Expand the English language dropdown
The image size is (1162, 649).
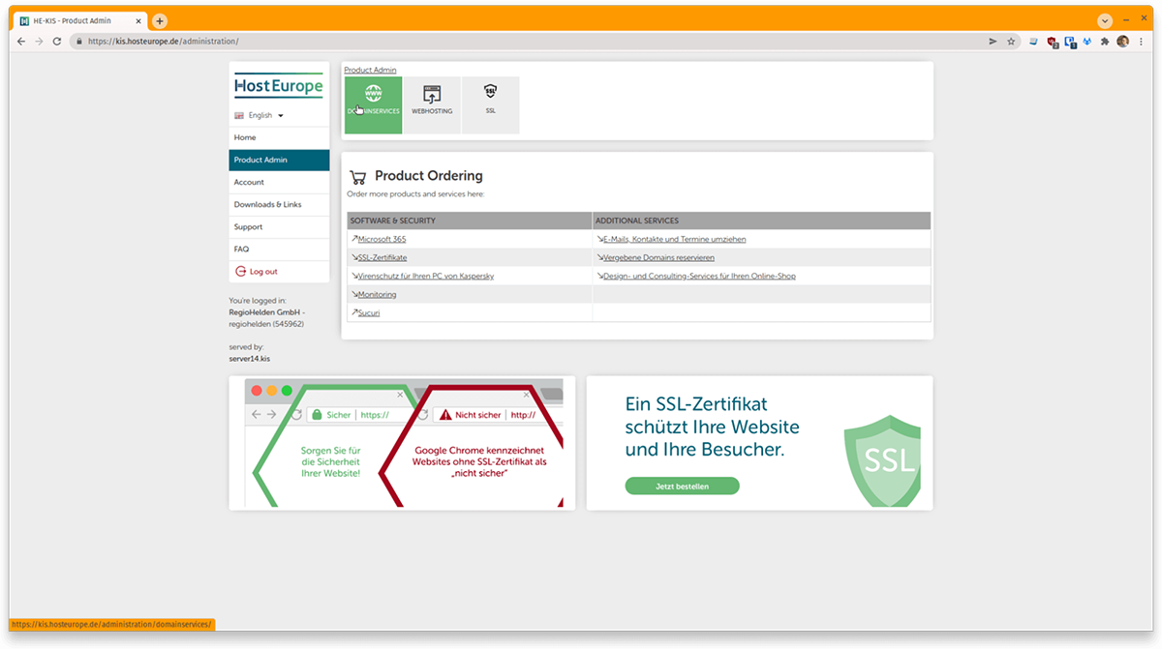[264, 115]
